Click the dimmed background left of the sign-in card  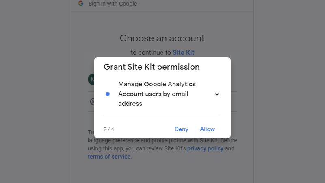36,91
